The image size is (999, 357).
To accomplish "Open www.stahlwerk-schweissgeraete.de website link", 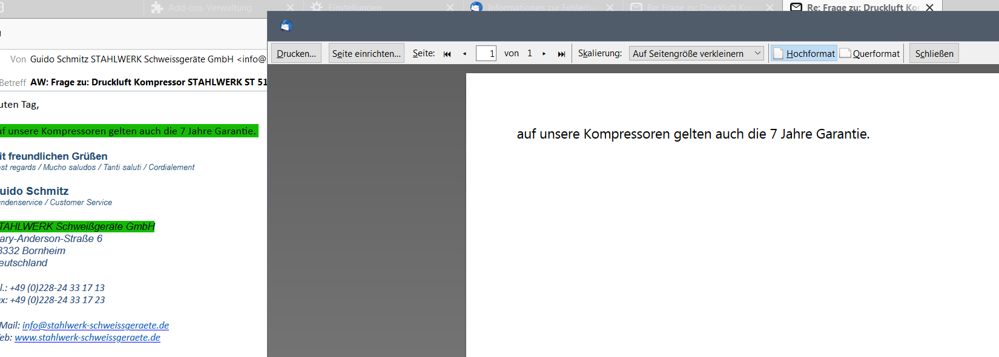I will 87,338.
